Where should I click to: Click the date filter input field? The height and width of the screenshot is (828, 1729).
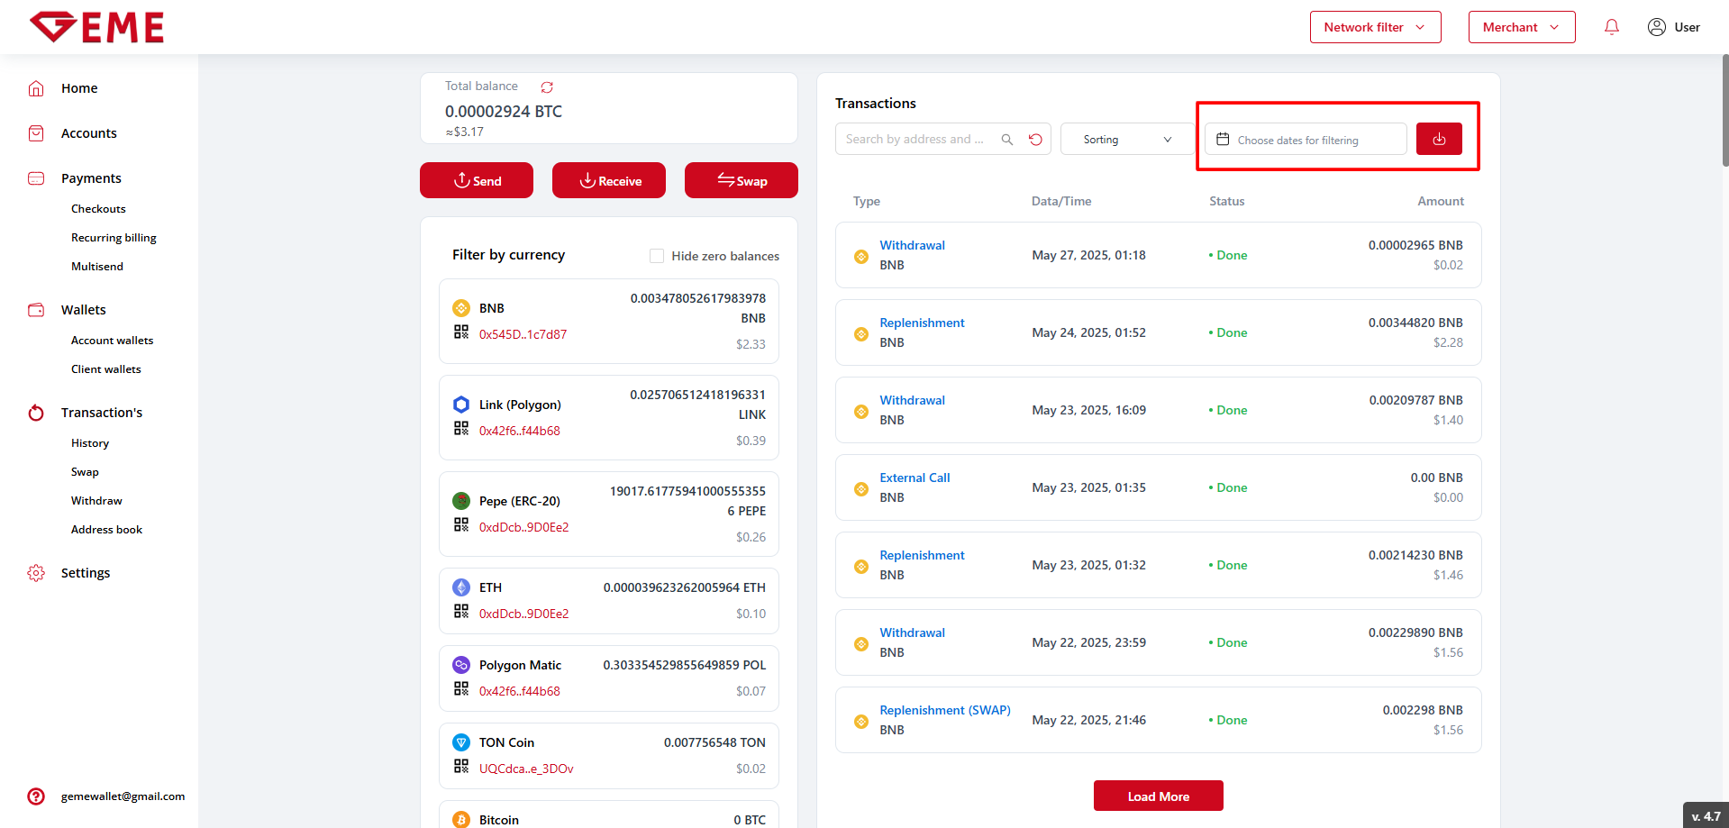(1306, 140)
